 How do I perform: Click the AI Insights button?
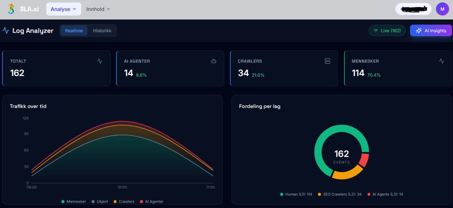[431, 31]
